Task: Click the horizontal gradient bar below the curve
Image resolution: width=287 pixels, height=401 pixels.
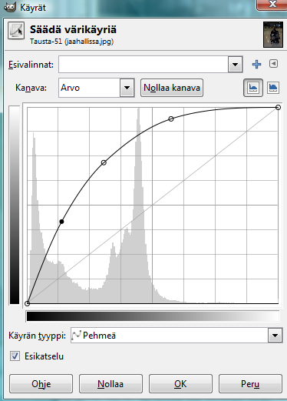Action: click(153, 316)
